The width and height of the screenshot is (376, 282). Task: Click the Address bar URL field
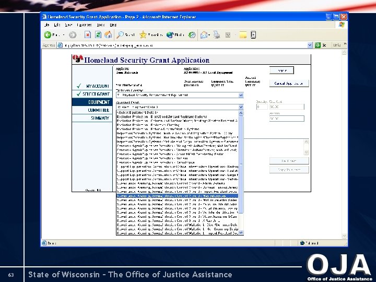coord(185,45)
